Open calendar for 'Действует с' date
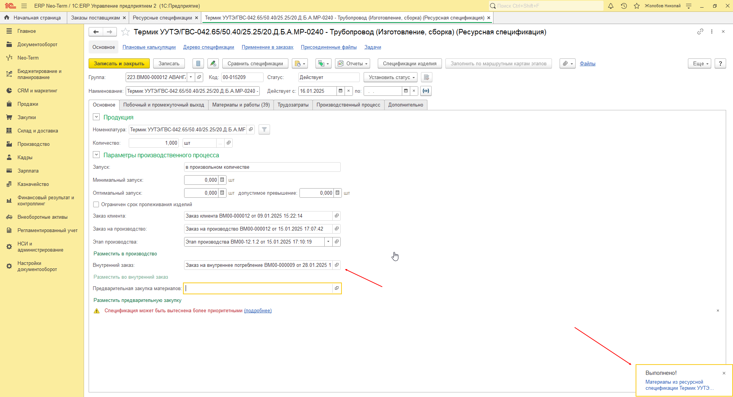The width and height of the screenshot is (733, 397). pos(340,91)
